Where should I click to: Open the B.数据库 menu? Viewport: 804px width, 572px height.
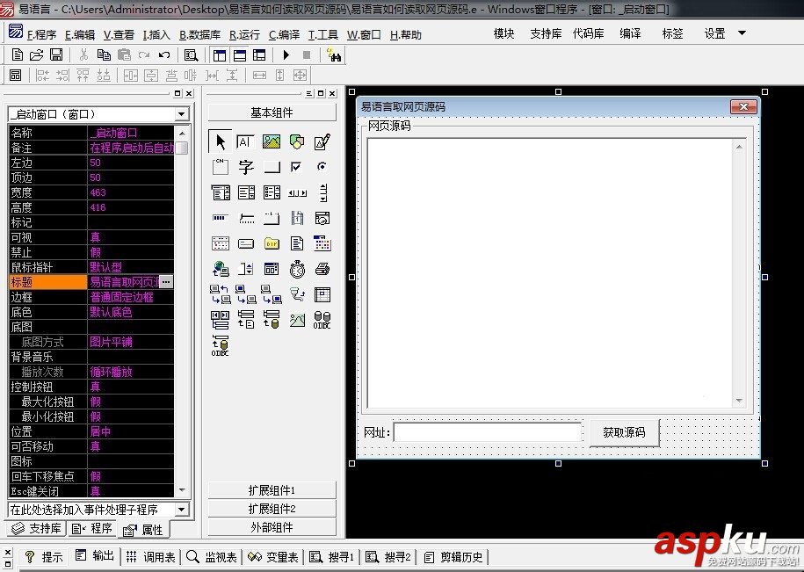(x=199, y=35)
